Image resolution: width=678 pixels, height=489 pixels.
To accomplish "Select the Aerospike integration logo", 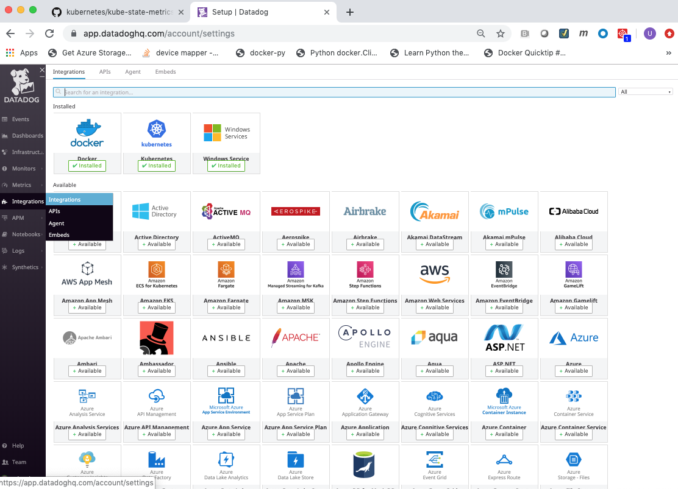I will (296, 211).
